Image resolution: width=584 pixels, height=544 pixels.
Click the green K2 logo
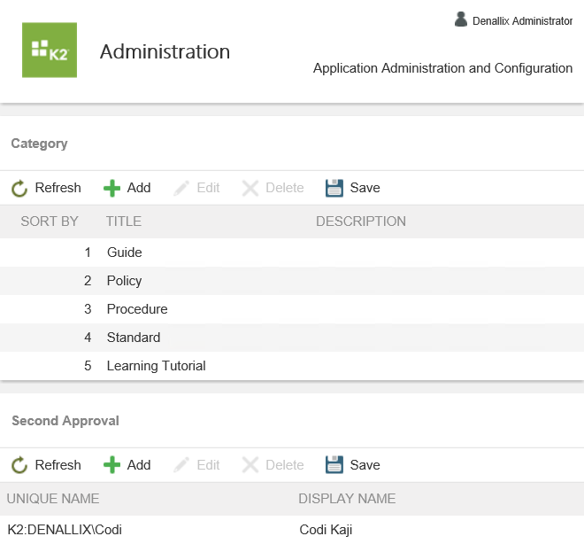click(x=50, y=51)
